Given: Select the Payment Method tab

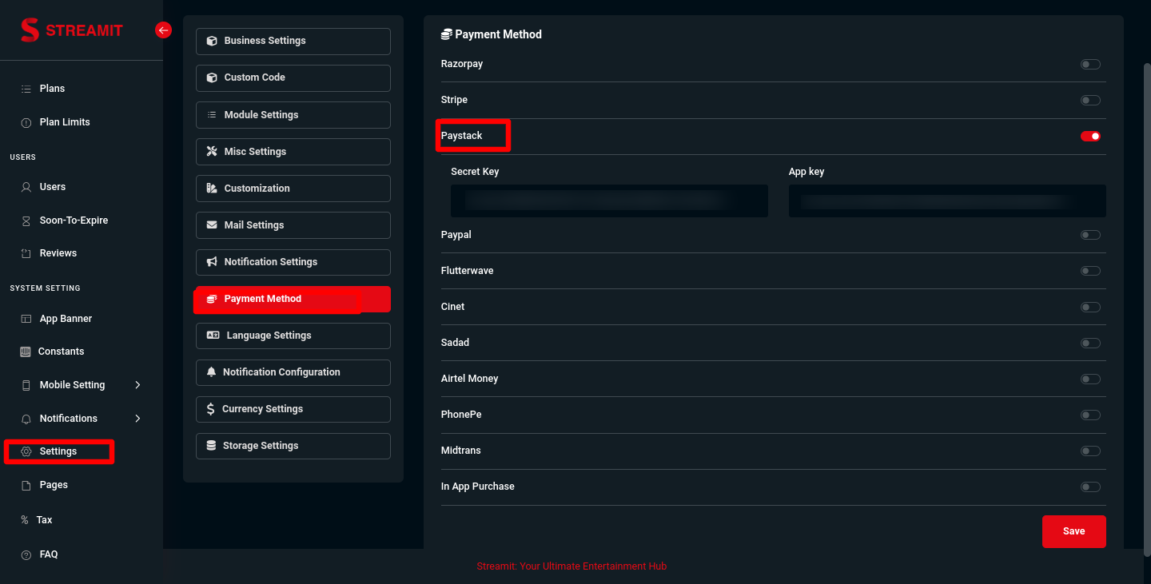Looking at the screenshot, I should click(293, 299).
